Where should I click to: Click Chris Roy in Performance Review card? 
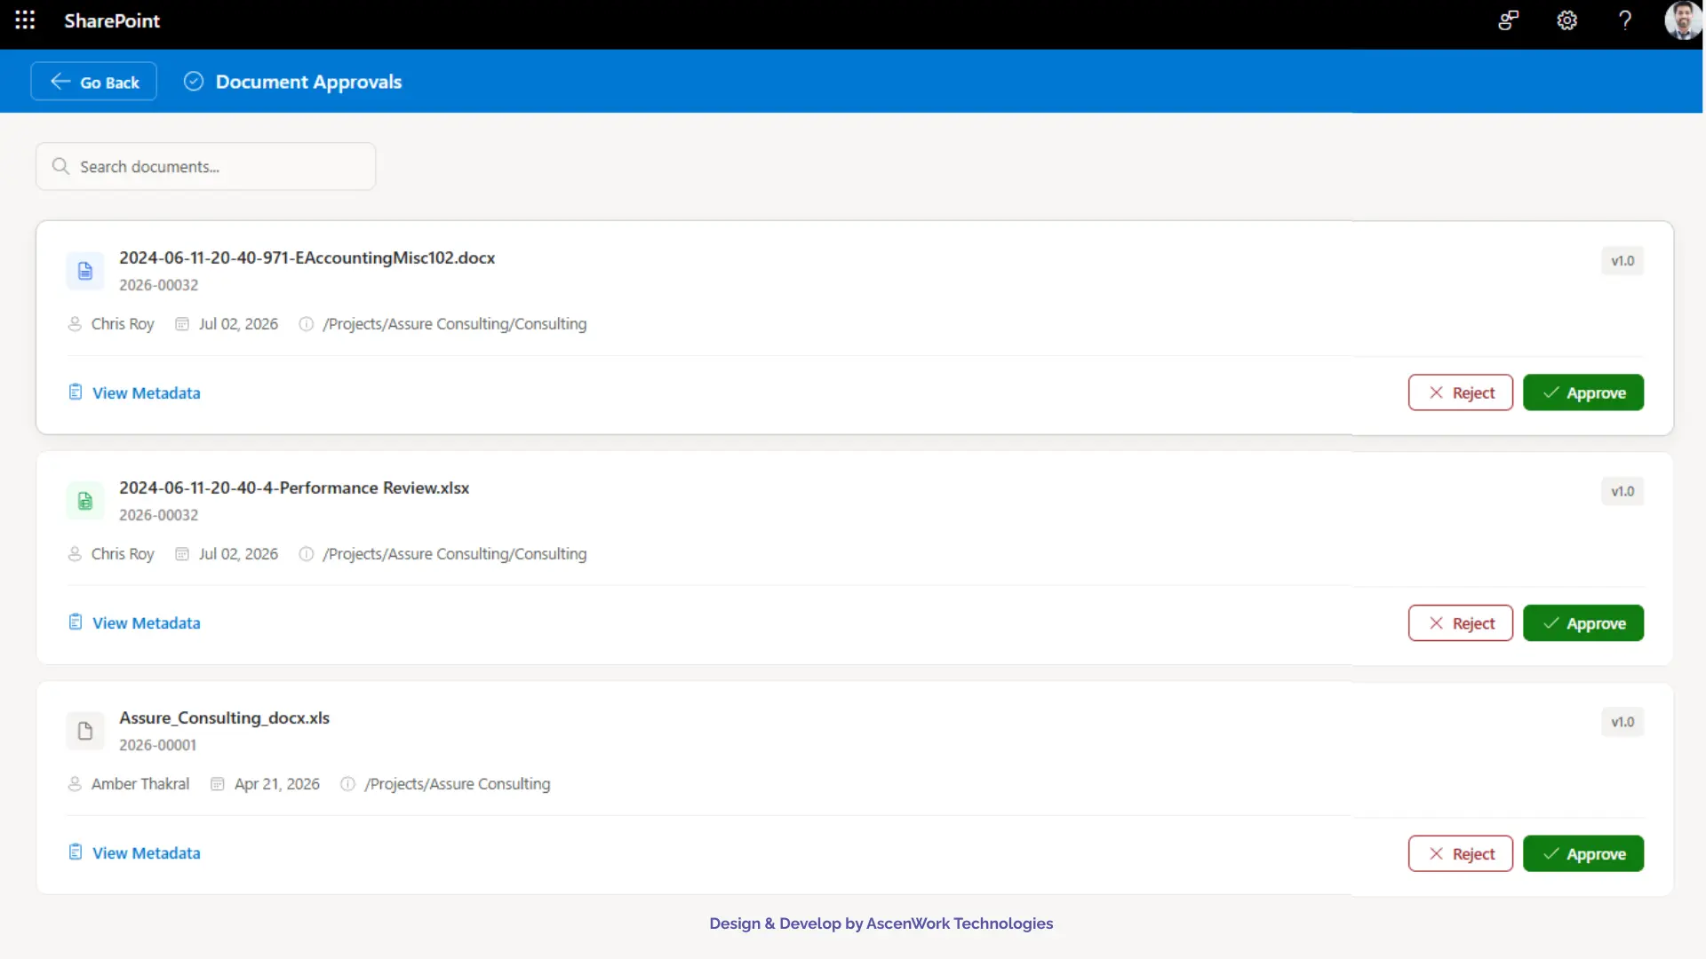[x=123, y=554]
